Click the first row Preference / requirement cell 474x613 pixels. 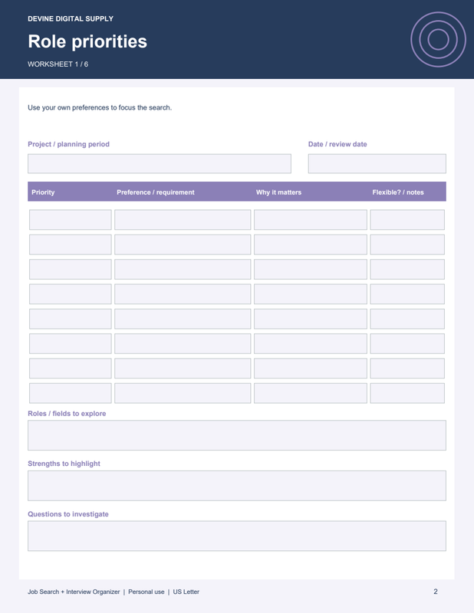[x=183, y=220]
